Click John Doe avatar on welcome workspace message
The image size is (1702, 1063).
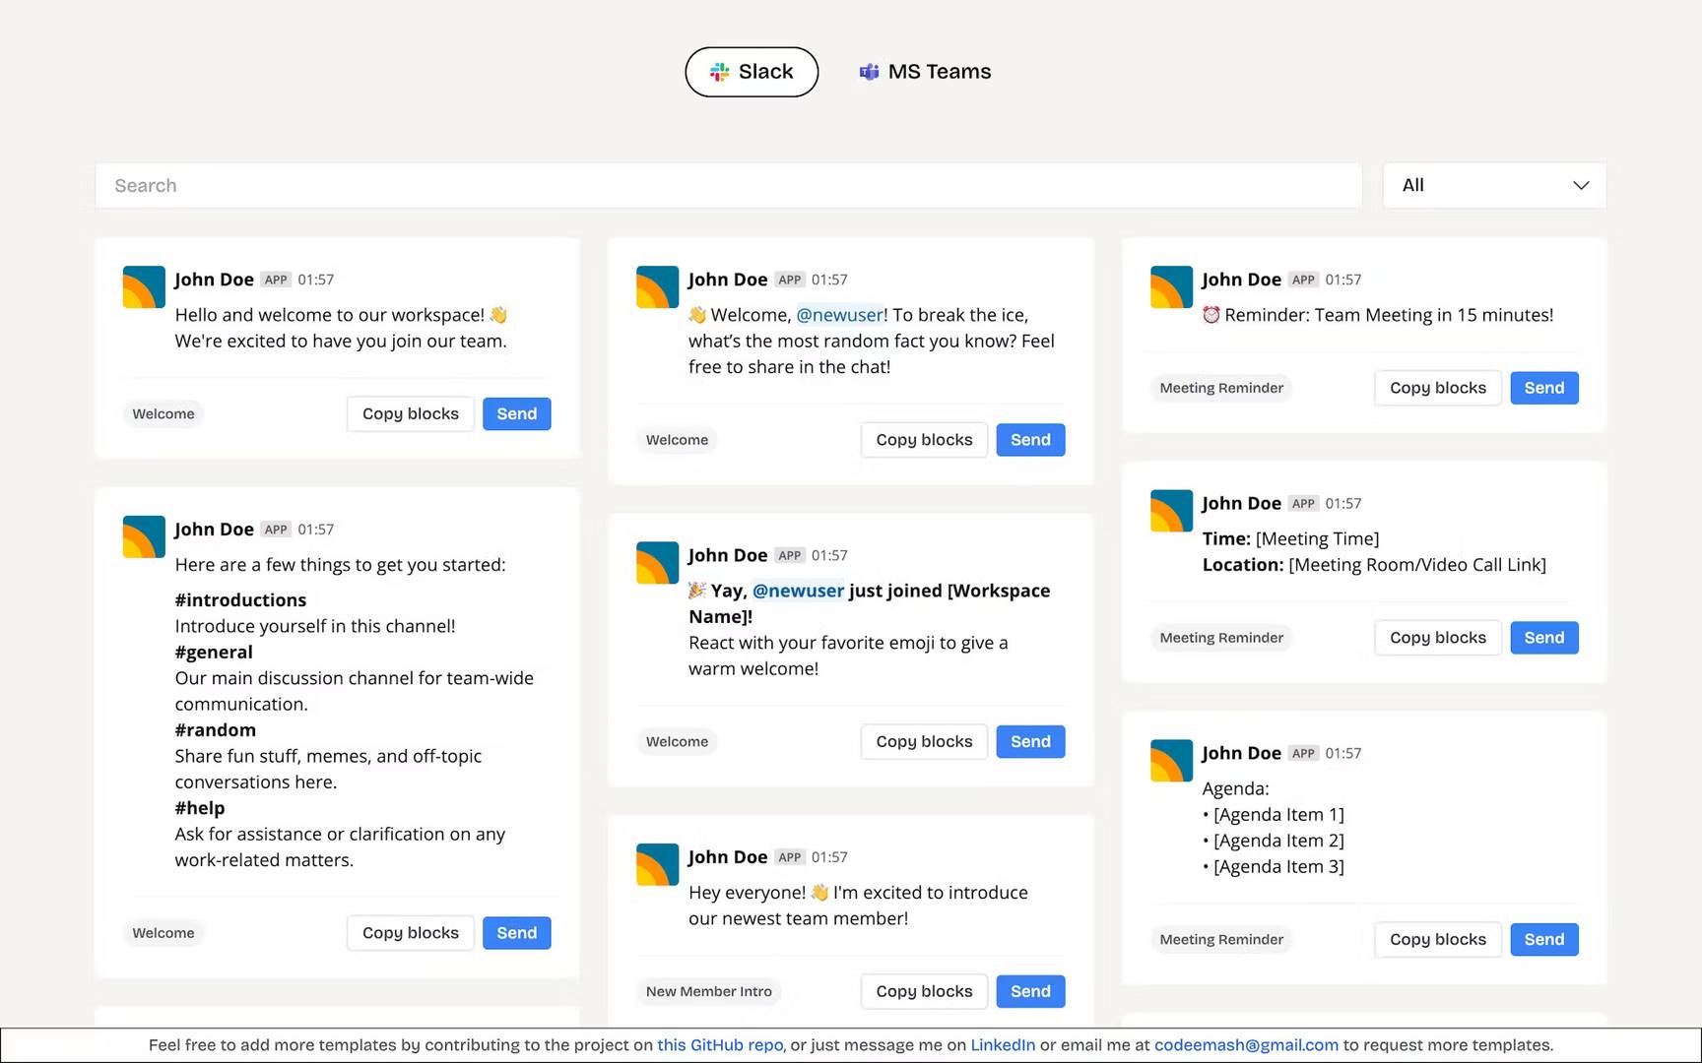144,287
